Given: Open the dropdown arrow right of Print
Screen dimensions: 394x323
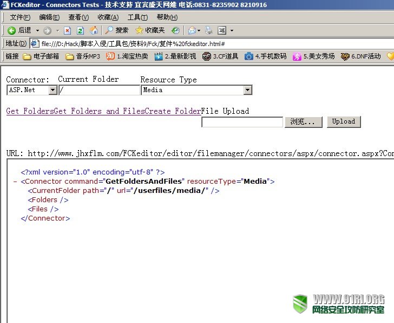Looking at the screenshot, I should 232,31.
